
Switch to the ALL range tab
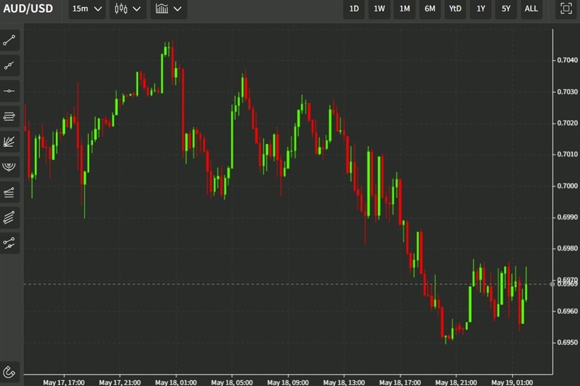pyautogui.click(x=531, y=9)
